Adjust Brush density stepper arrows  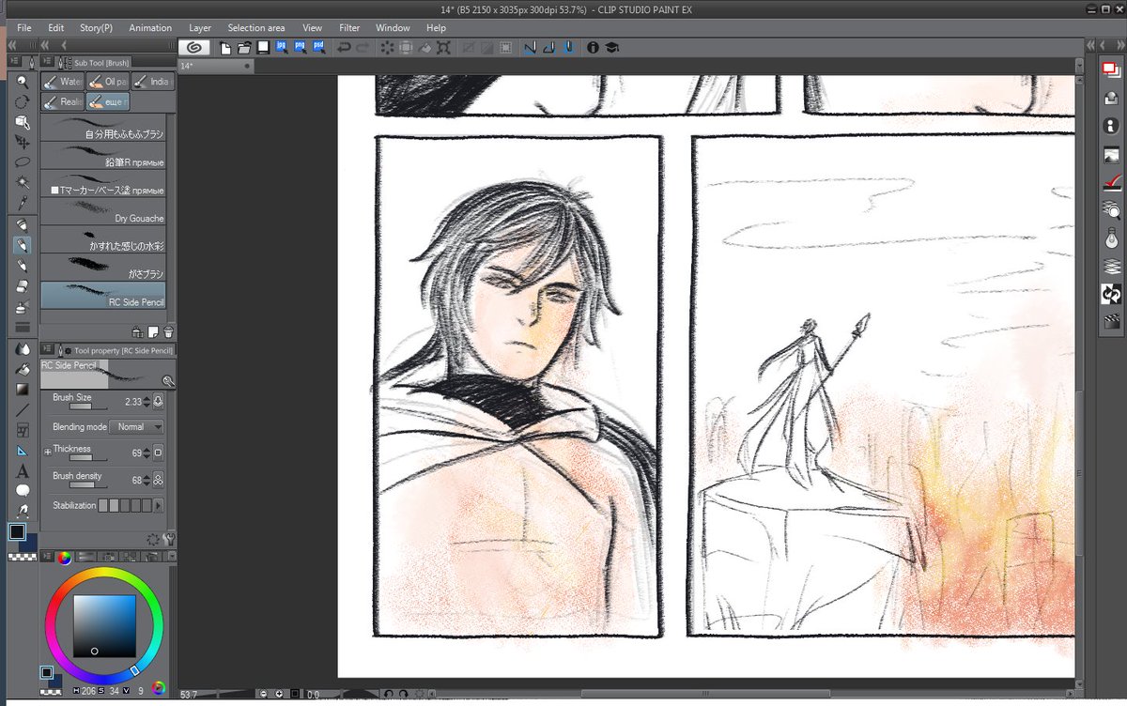[147, 480]
